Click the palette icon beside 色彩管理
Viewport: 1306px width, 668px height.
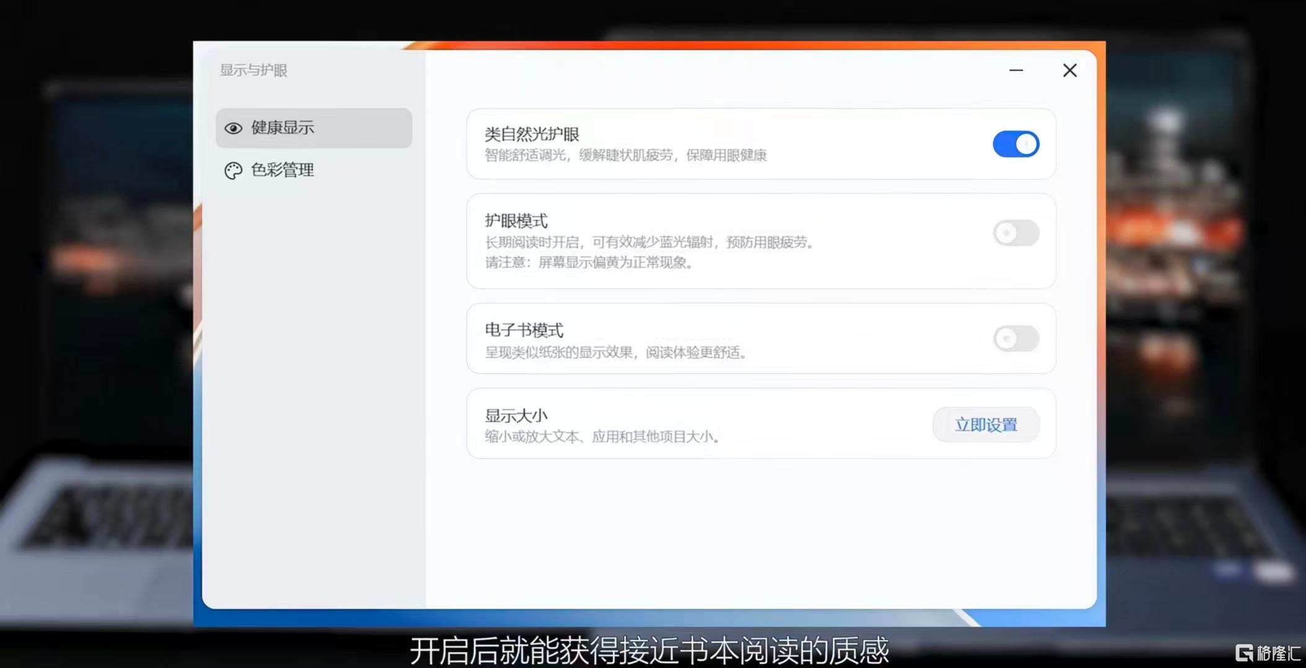click(x=233, y=170)
